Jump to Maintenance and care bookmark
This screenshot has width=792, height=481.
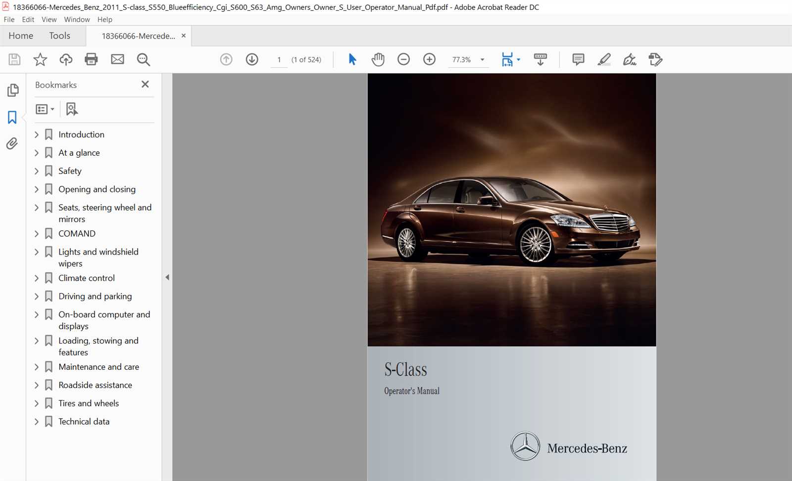tap(99, 367)
